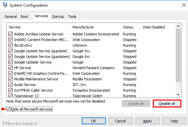Select the 'Mozilla Foundation' manufacturer cell
This screenshot has width=188, height=127.
87,79
